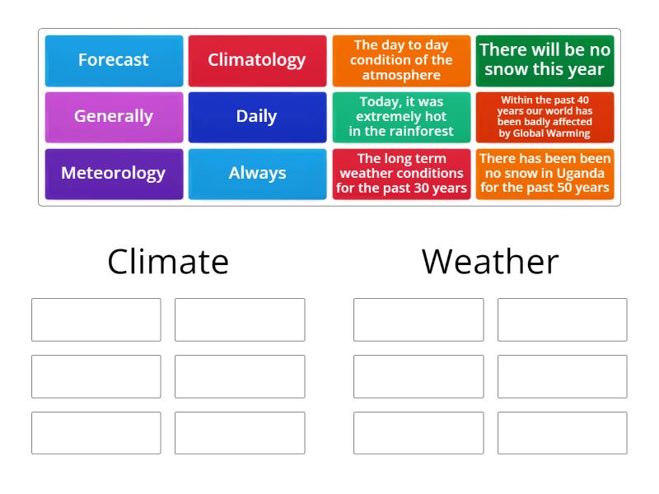Select the Always card

(257, 173)
